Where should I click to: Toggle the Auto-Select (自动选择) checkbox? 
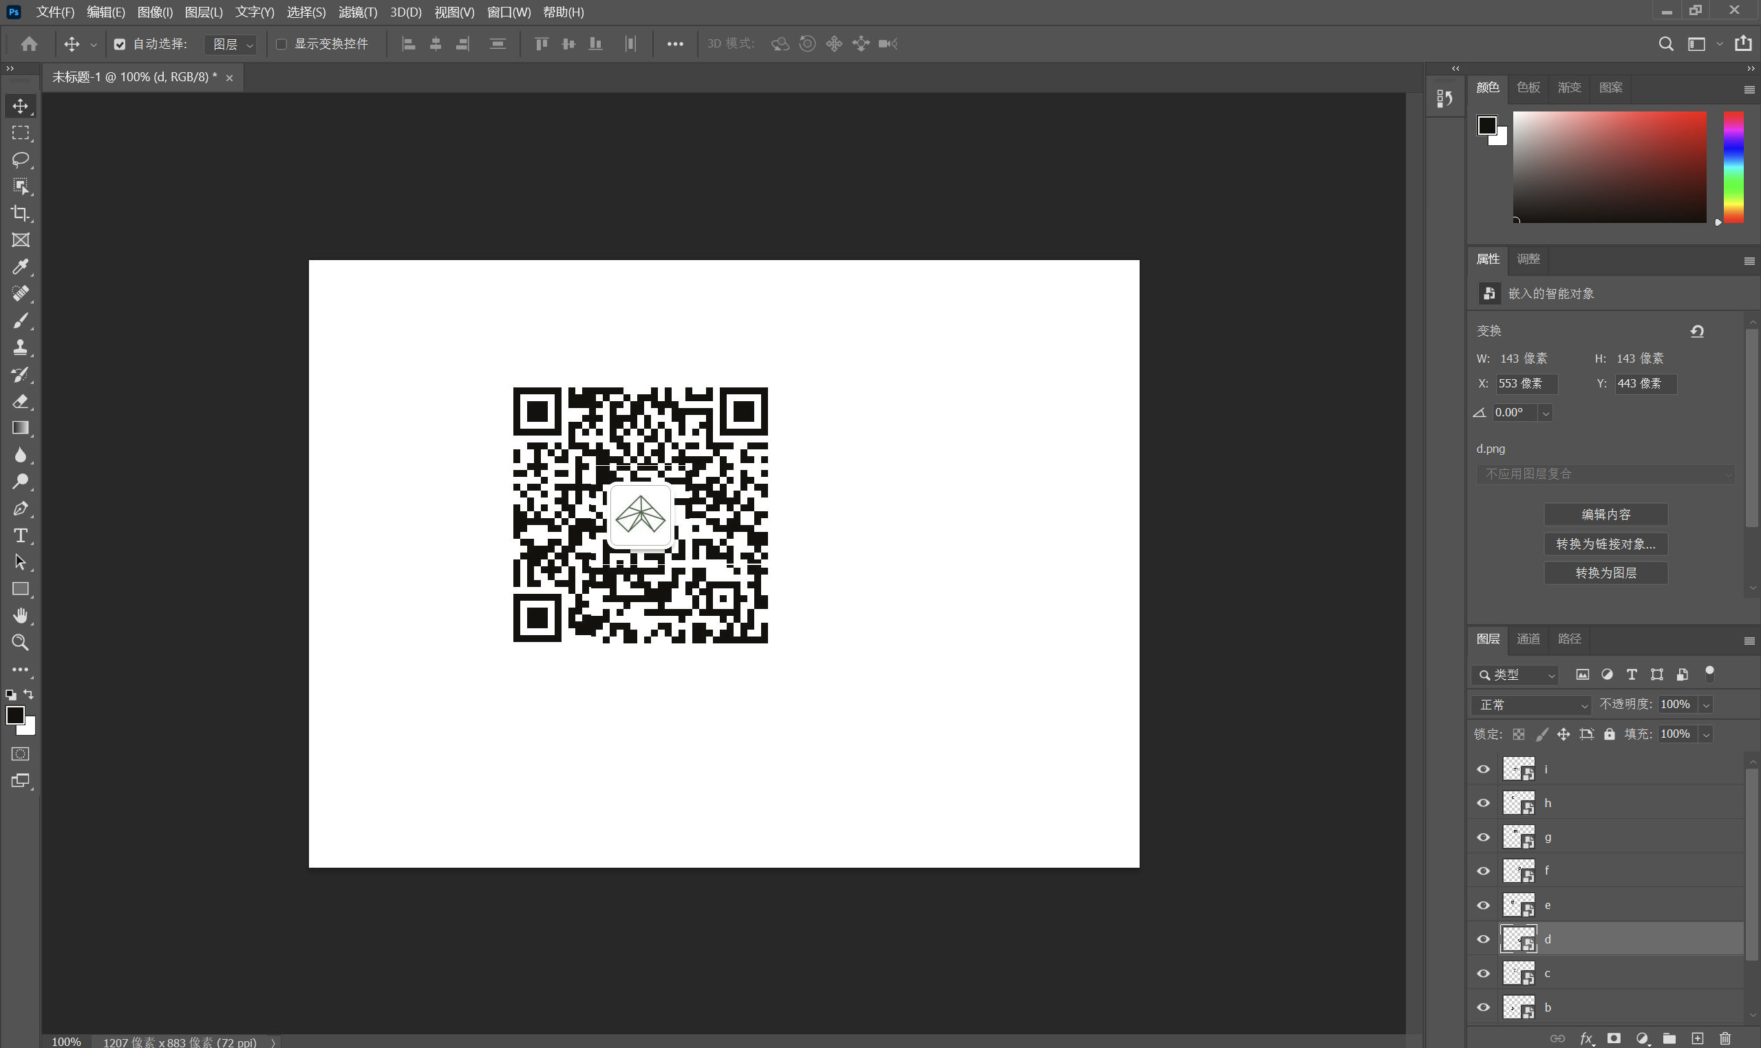(x=119, y=44)
